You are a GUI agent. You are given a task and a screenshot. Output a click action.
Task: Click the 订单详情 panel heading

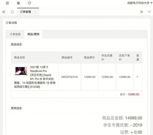pos(11,23)
